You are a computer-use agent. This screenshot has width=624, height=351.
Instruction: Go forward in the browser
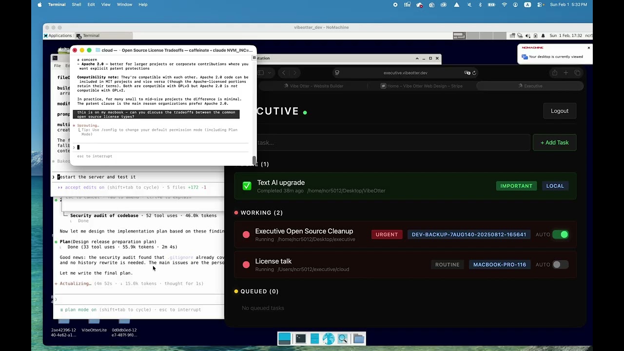[x=294, y=73]
